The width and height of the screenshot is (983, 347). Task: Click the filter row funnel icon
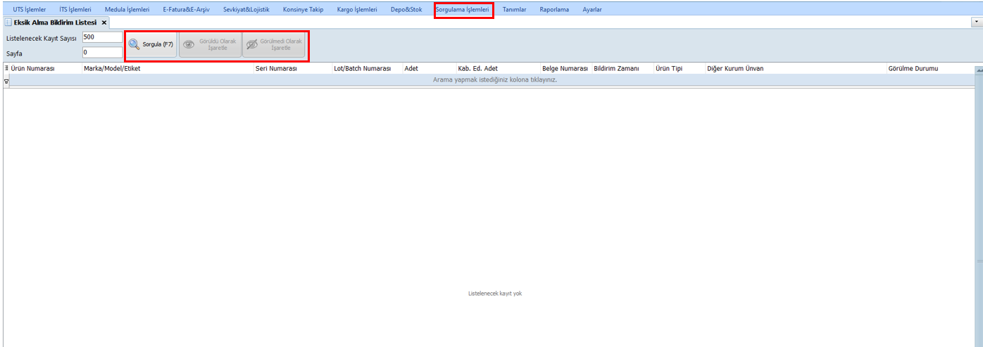coord(6,81)
